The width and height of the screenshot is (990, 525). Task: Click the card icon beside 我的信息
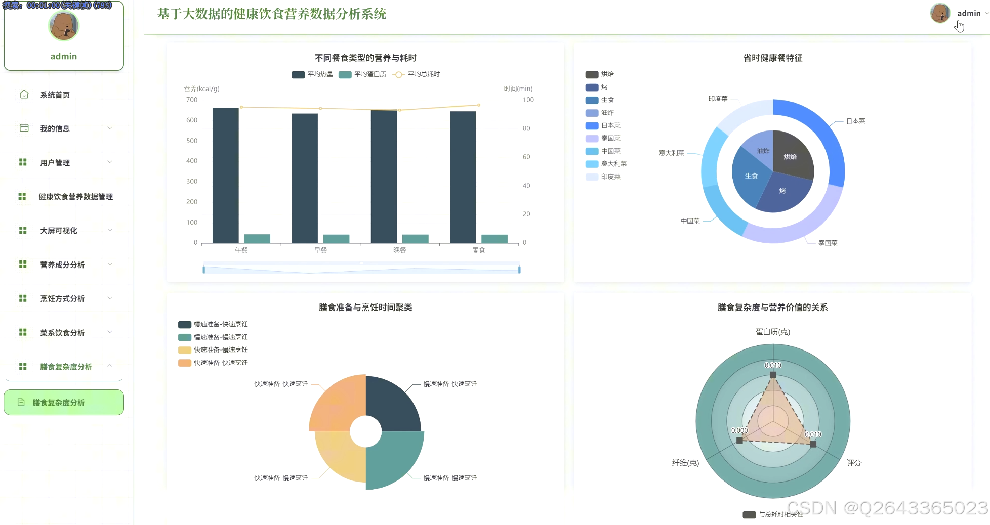(24, 128)
